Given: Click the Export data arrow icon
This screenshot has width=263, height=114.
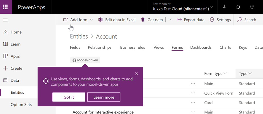Looking at the screenshot, I should click(179, 20).
